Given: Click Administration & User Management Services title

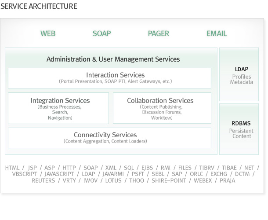Looking at the screenshot, I should [x=113, y=59].
